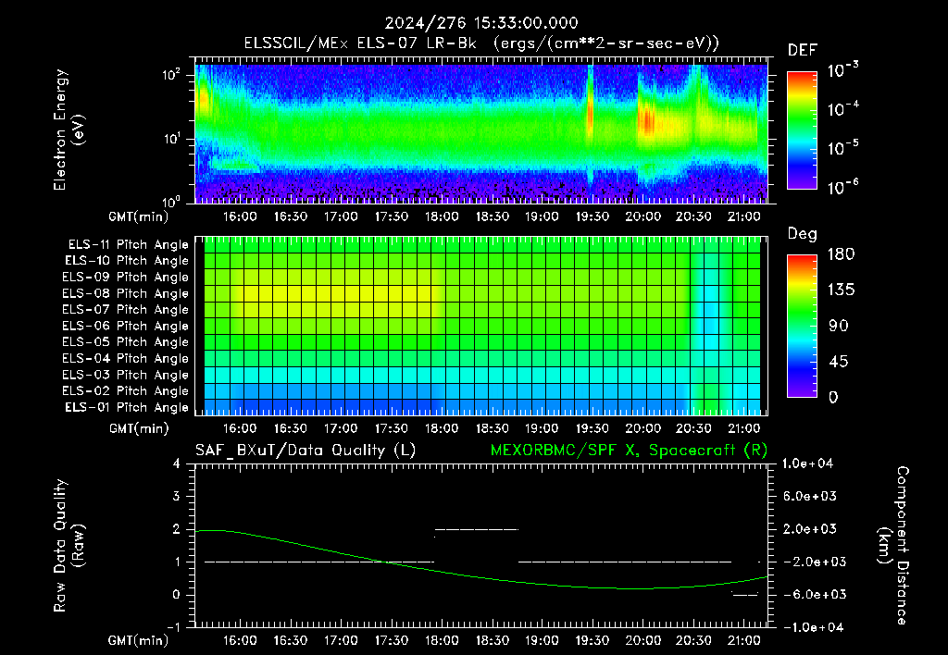This screenshot has width=948, height=655.
Task: Click the timestamp title 2024/276 15:33:00.000
Action: pos(481,23)
